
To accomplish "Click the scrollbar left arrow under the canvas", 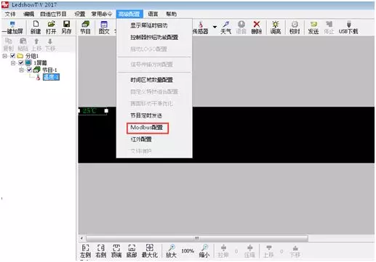I will (81, 238).
